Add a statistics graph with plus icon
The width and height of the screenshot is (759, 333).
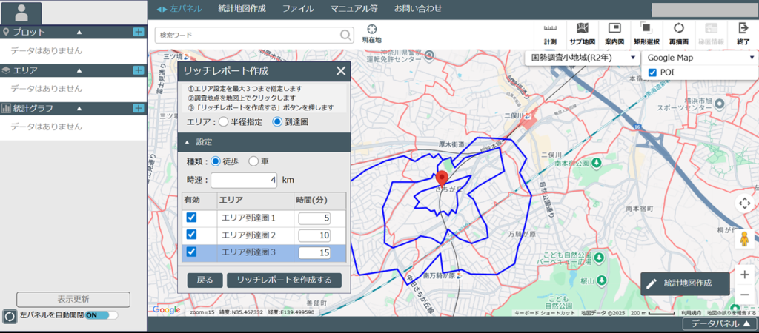139,108
